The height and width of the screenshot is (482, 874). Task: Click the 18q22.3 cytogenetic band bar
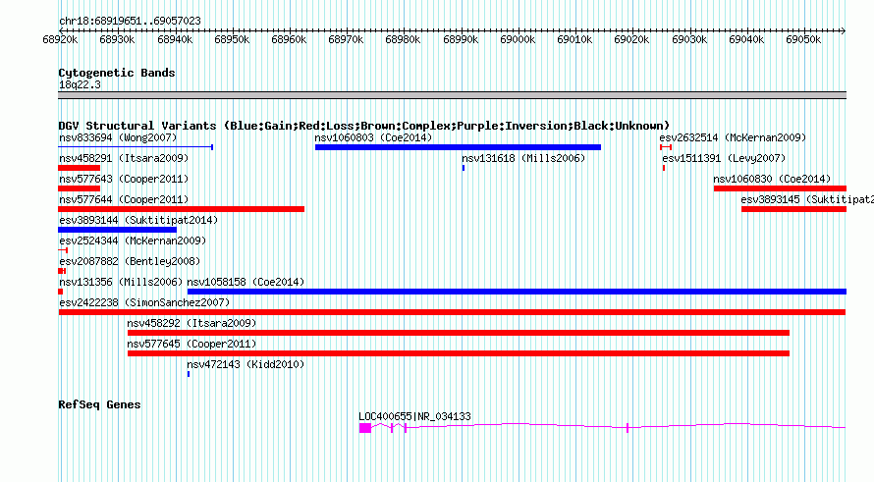pyautogui.click(x=452, y=95)
